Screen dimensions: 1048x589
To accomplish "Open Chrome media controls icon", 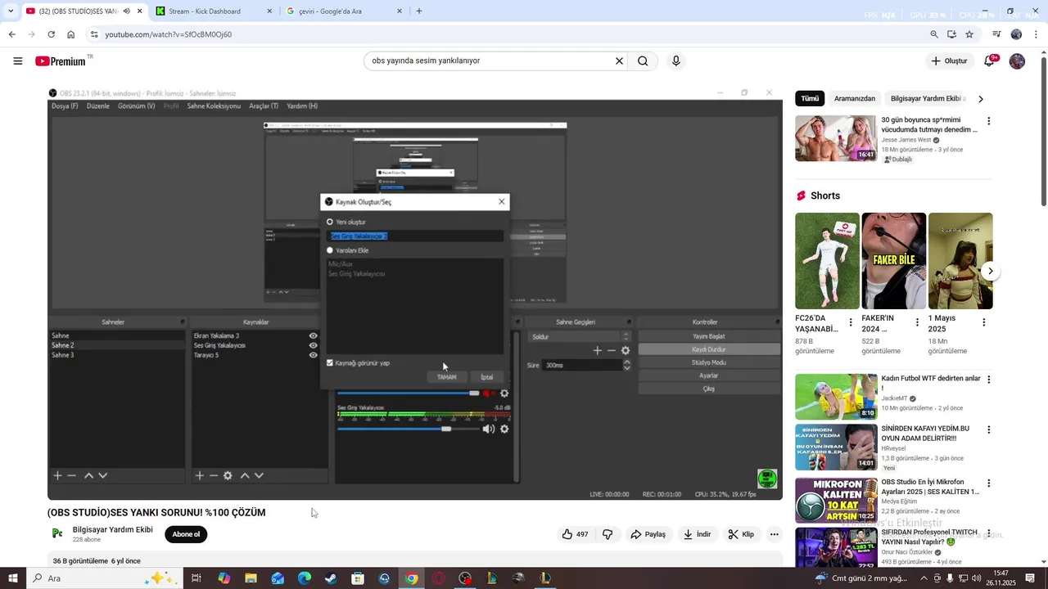I will pyautogui.click(x=996, y=34).
